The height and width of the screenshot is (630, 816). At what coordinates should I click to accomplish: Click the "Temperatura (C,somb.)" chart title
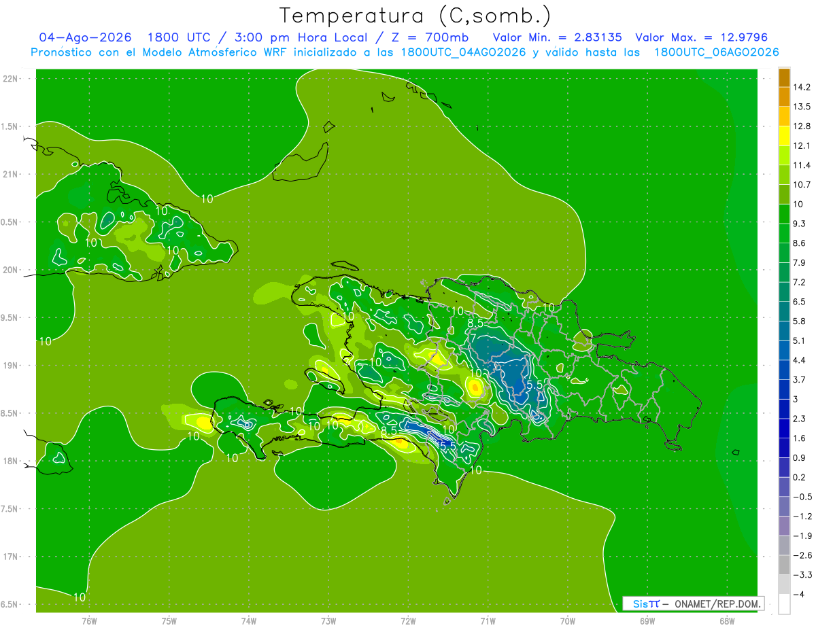click(x=415, y=16)
